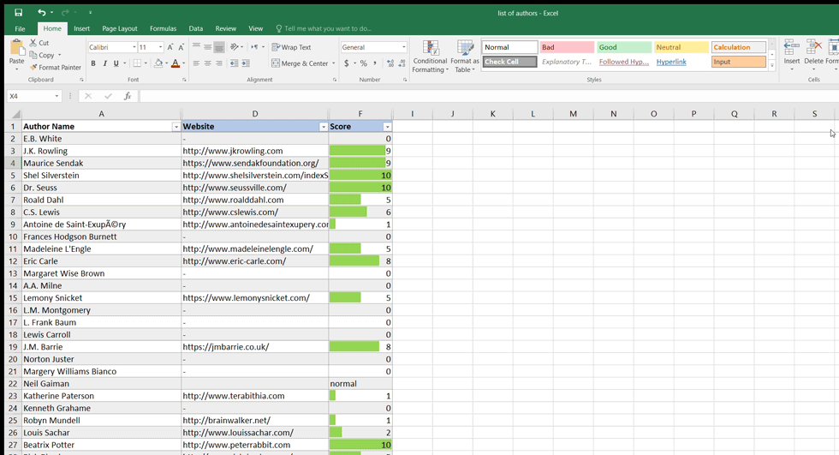Increase font size with the large A
The image size is (839, 455).
click(170, 47)
